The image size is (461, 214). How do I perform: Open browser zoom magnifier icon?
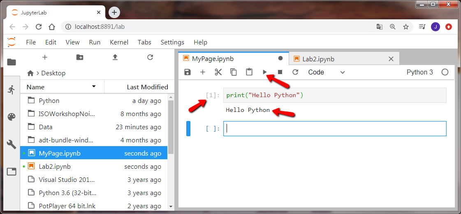tap(392, 27)
